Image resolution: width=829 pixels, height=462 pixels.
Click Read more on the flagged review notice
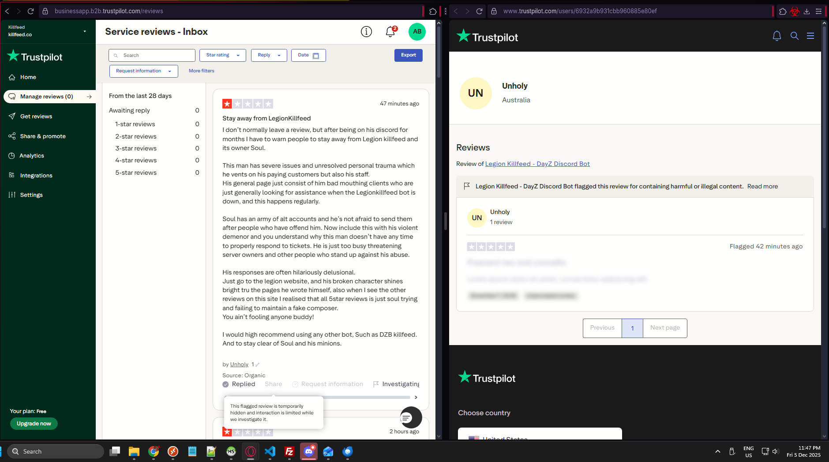tap(762, 187)
